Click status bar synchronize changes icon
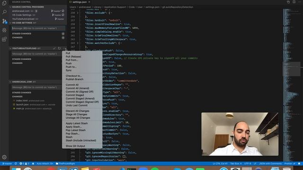303x170 pixels. pos(16,163)
